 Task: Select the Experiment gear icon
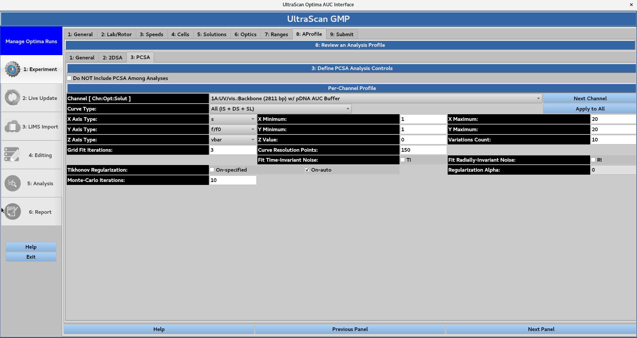[x=12, y=69]
